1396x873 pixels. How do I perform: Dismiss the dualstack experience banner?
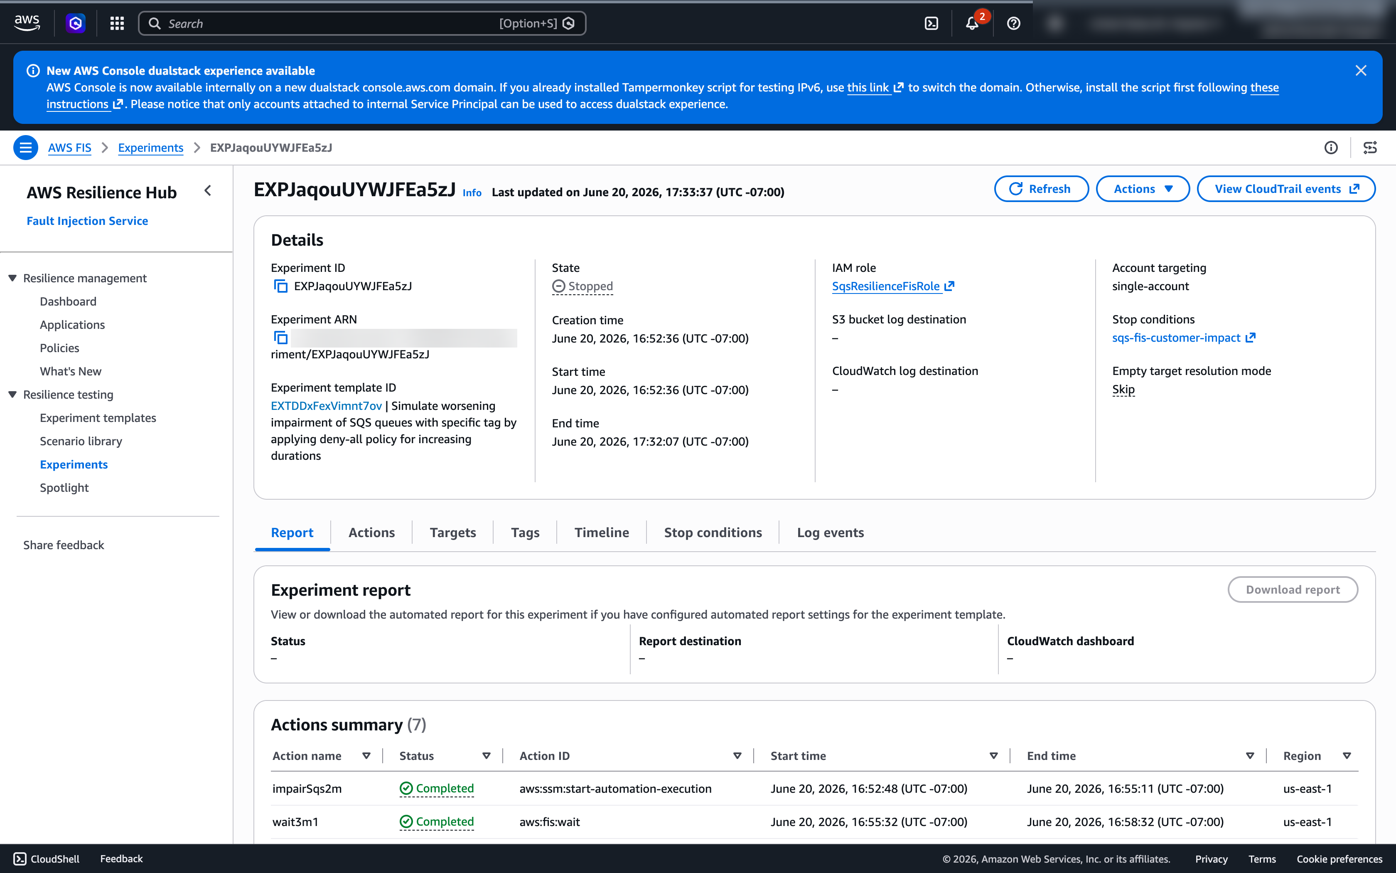[x=1361, y=70]
